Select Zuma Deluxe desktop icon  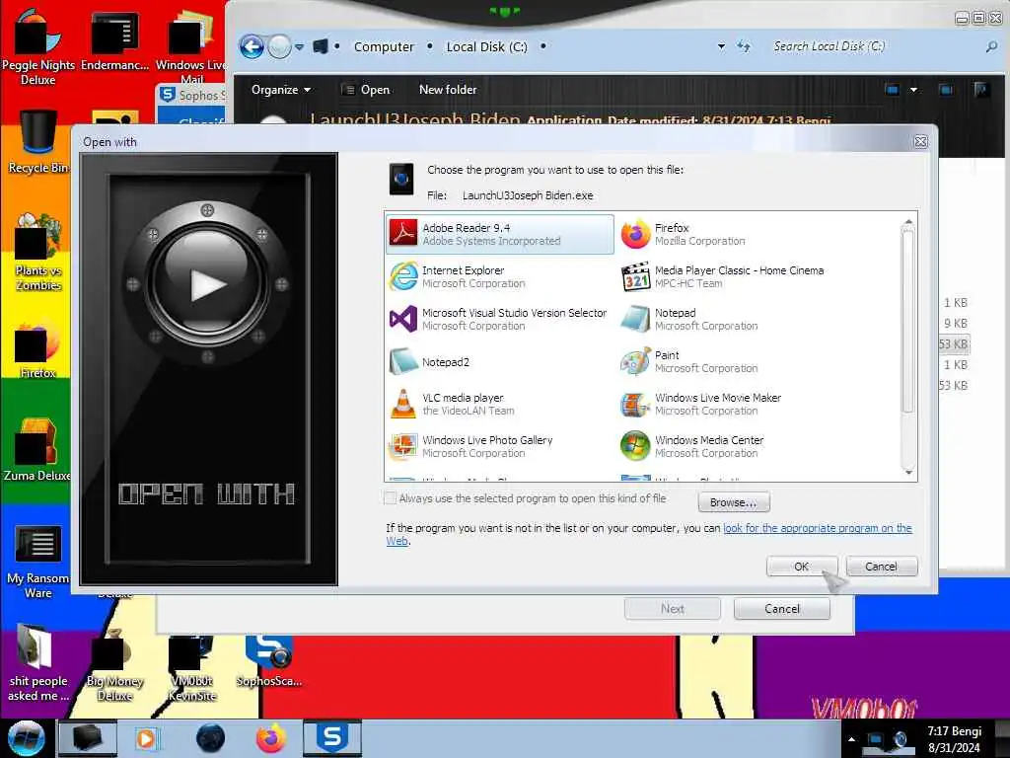click(x=36, y=449)
